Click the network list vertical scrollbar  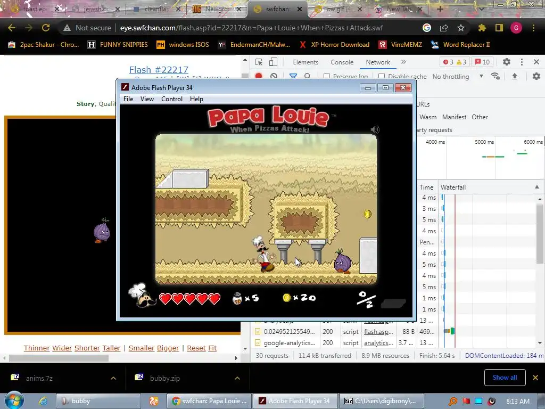click(x=540, y=234)
